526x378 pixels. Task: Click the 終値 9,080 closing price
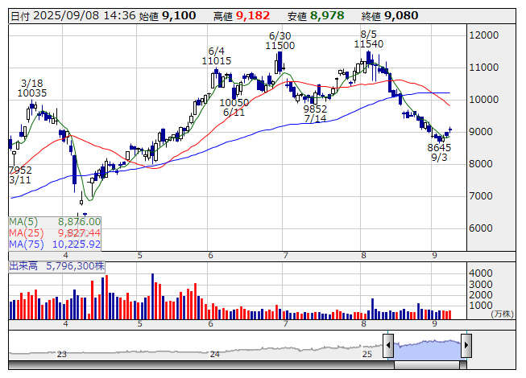point(390,16)
